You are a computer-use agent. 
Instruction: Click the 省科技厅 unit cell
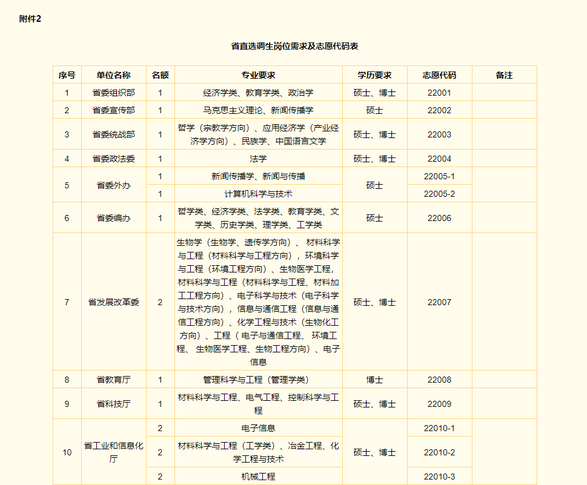(113, 404)
